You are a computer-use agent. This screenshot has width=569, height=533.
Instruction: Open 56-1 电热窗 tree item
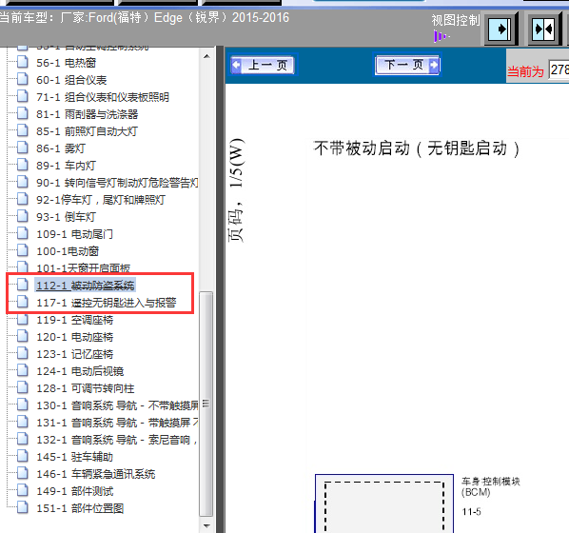(x=66, y=63)
